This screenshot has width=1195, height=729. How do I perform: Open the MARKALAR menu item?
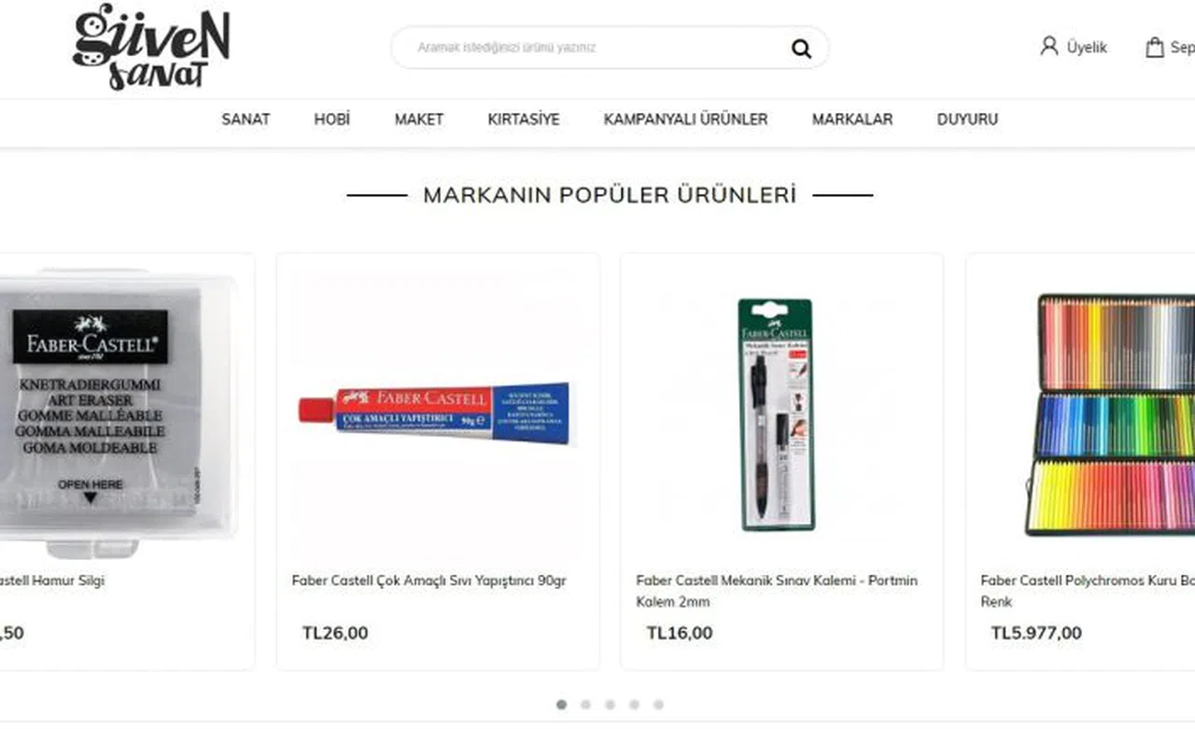[852, 119]
